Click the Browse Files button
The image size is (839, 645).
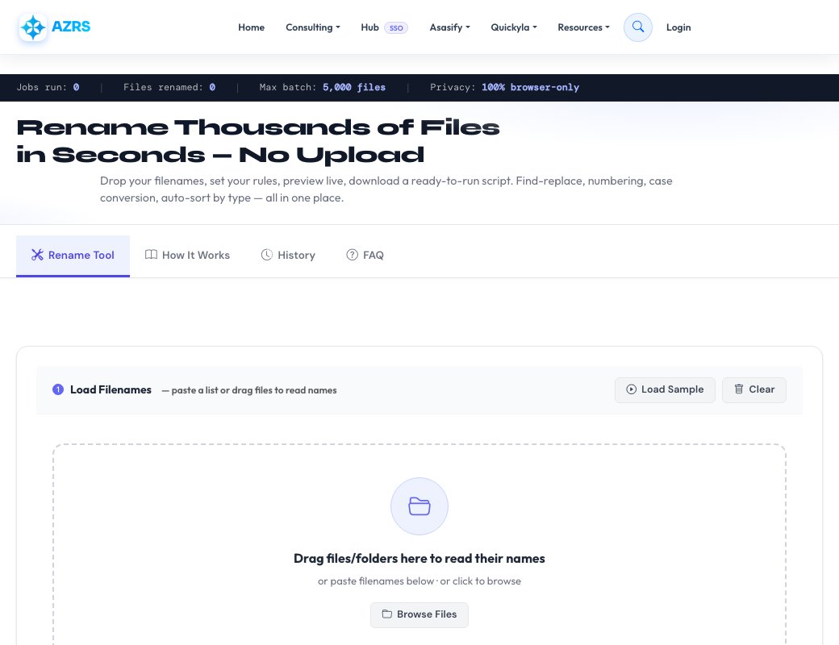point(419,614)
